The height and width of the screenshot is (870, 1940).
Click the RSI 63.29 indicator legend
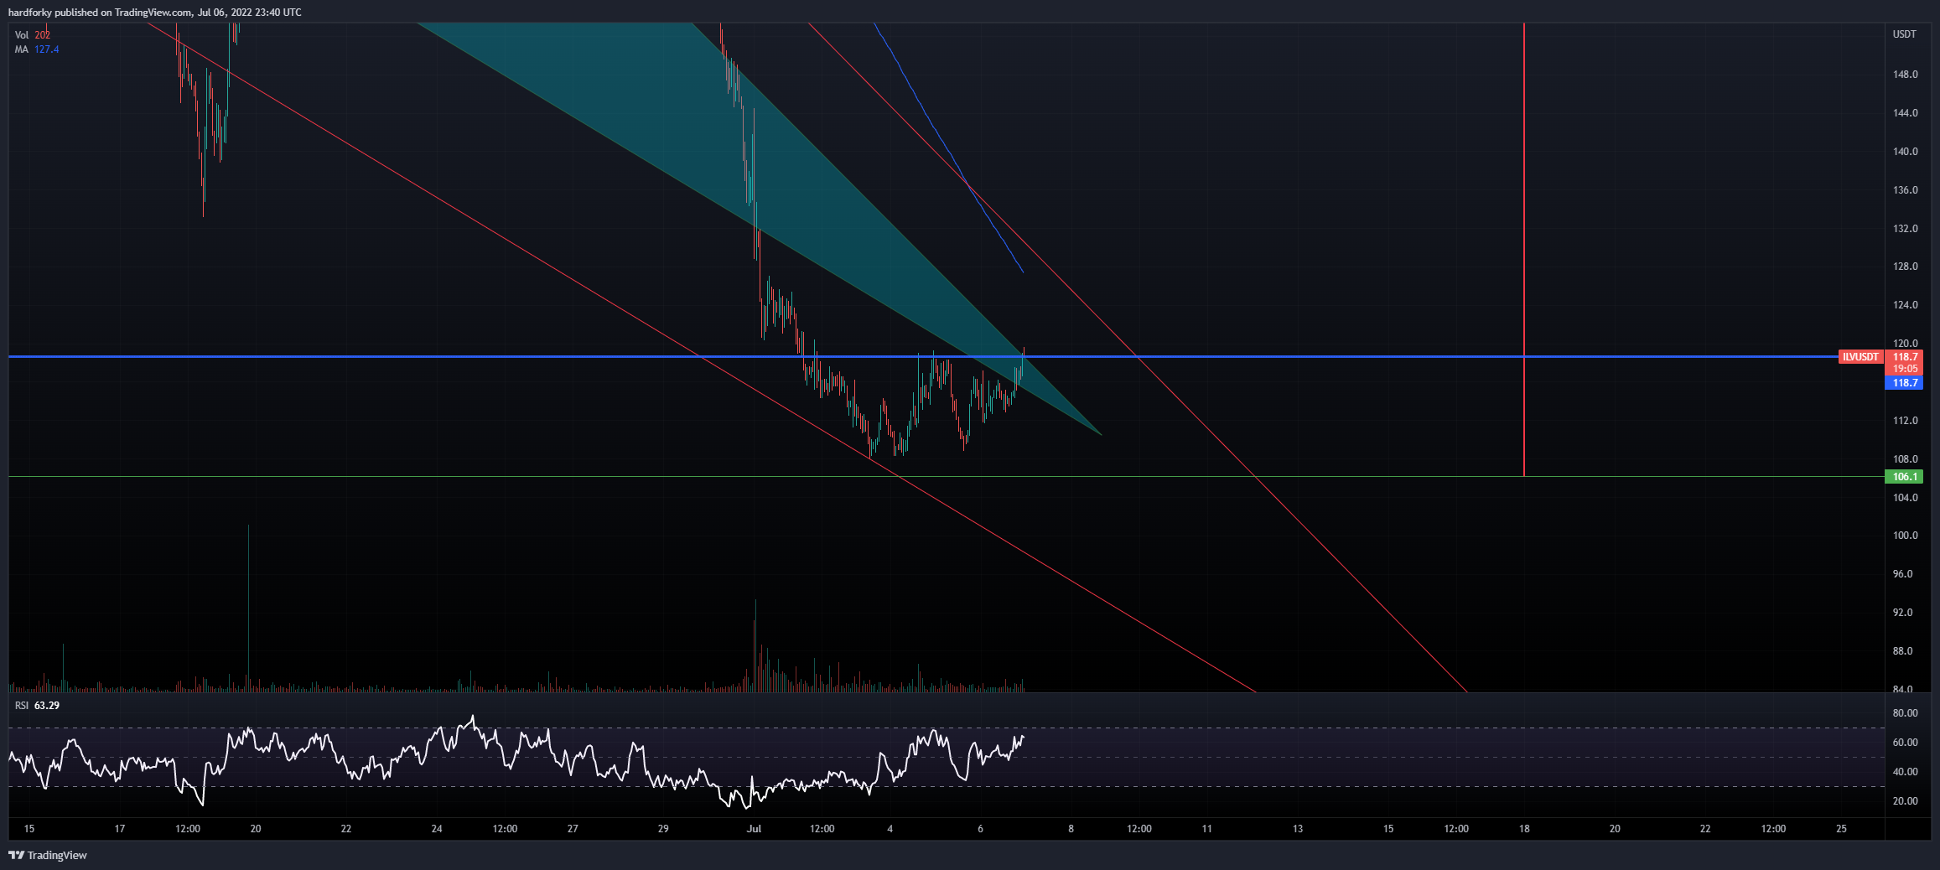coord(37,706)
